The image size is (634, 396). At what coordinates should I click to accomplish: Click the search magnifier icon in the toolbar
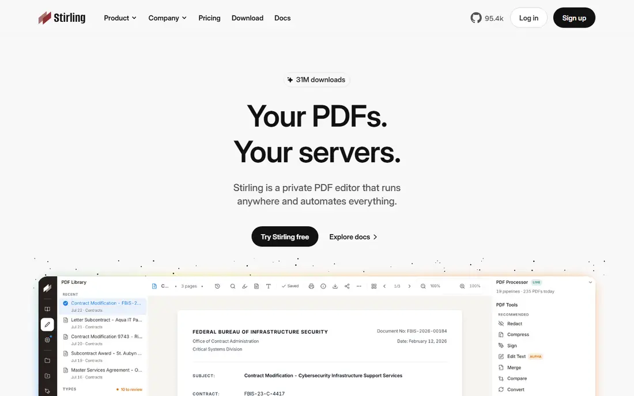click(x=232, y=286)
